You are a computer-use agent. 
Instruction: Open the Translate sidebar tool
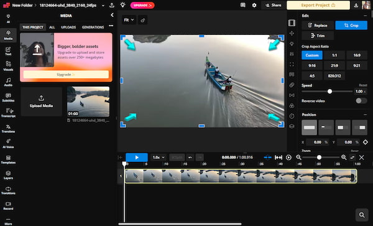coord(8,128)
